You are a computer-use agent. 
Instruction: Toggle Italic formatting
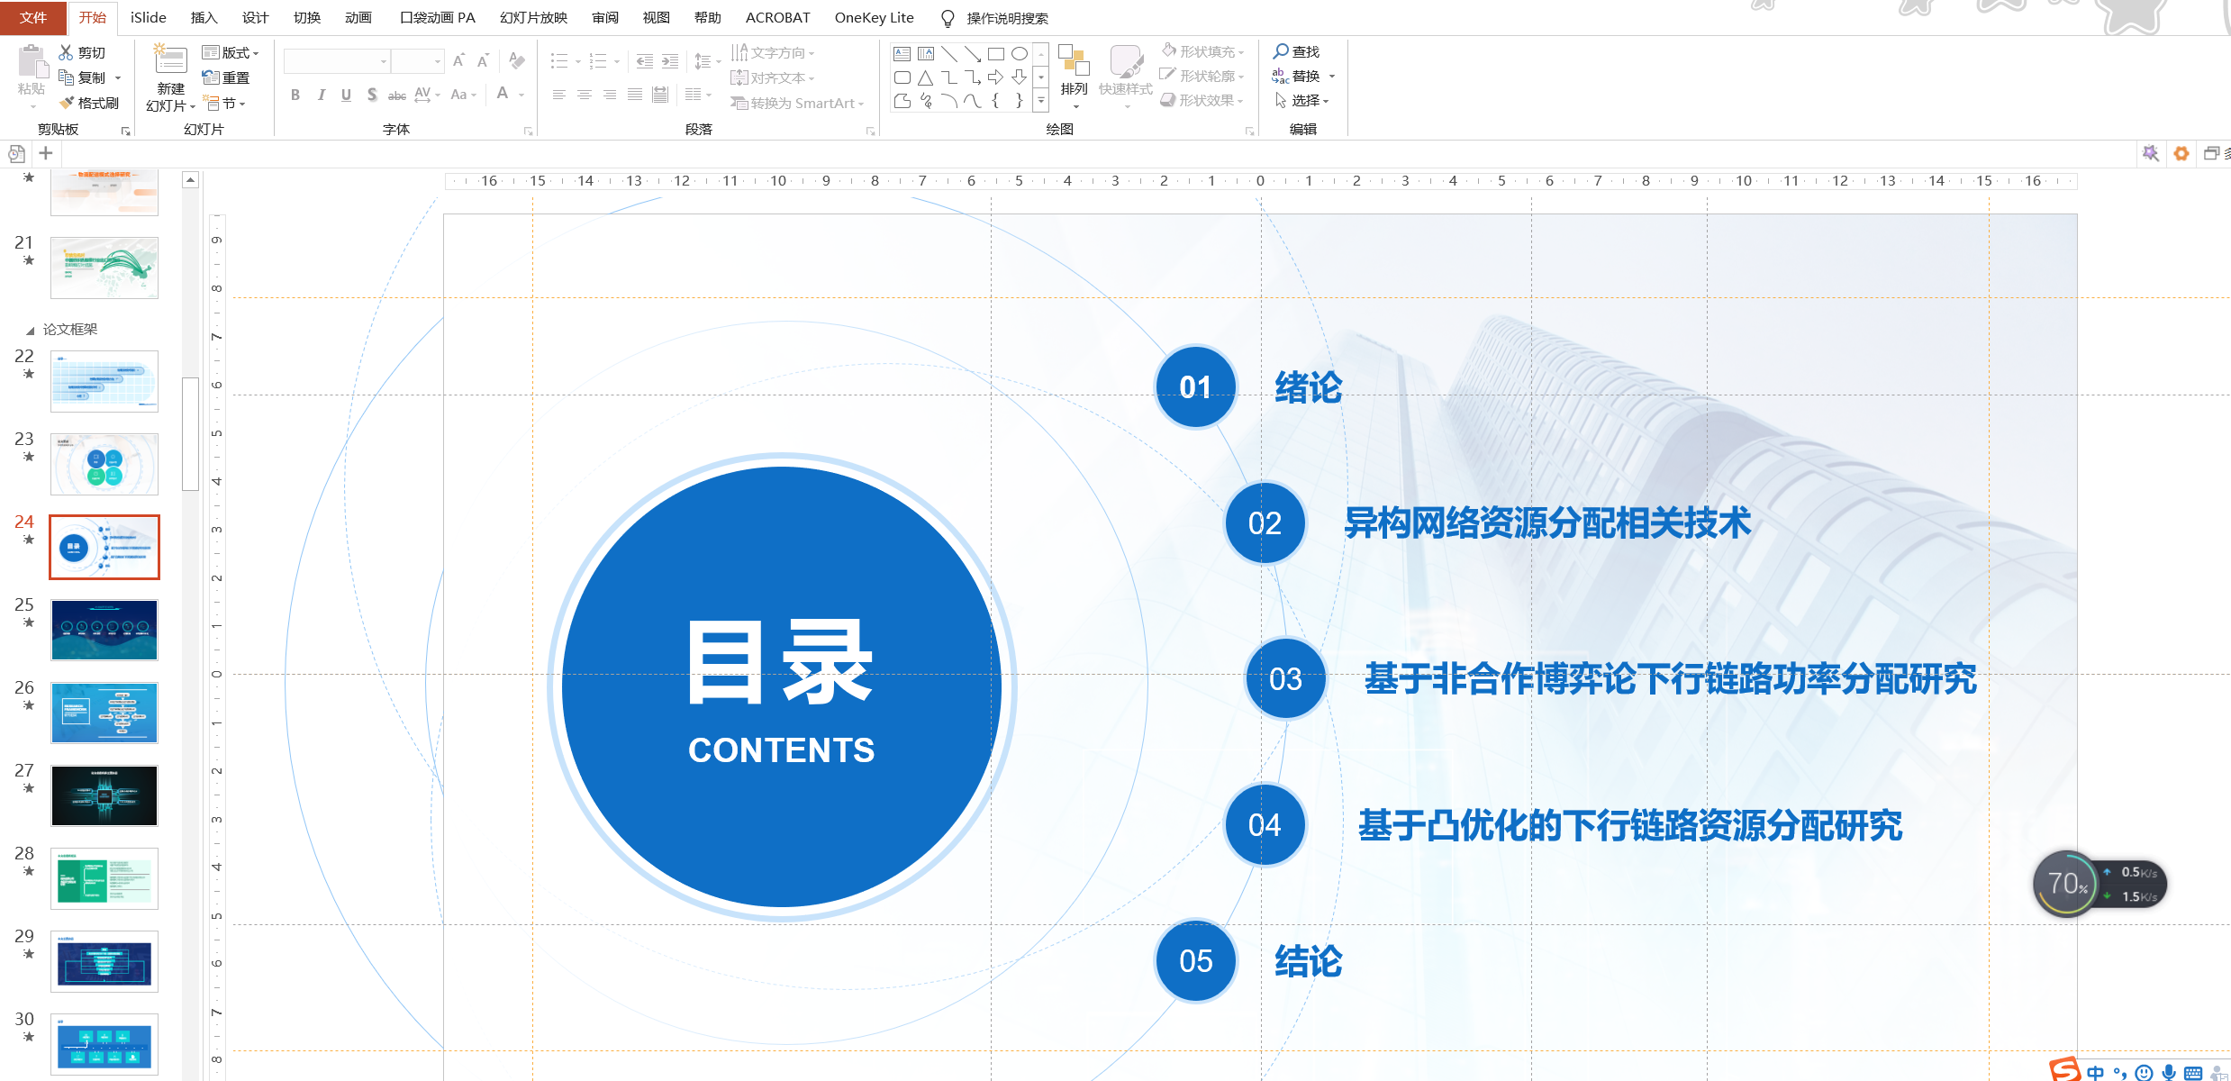pos(321,95)
